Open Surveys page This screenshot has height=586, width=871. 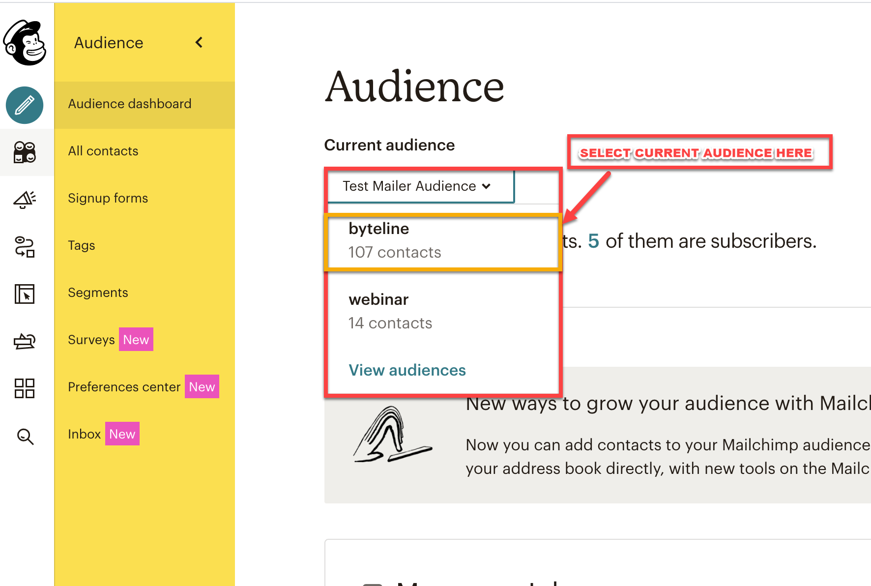pyautogui.click(x=91, y=340)
